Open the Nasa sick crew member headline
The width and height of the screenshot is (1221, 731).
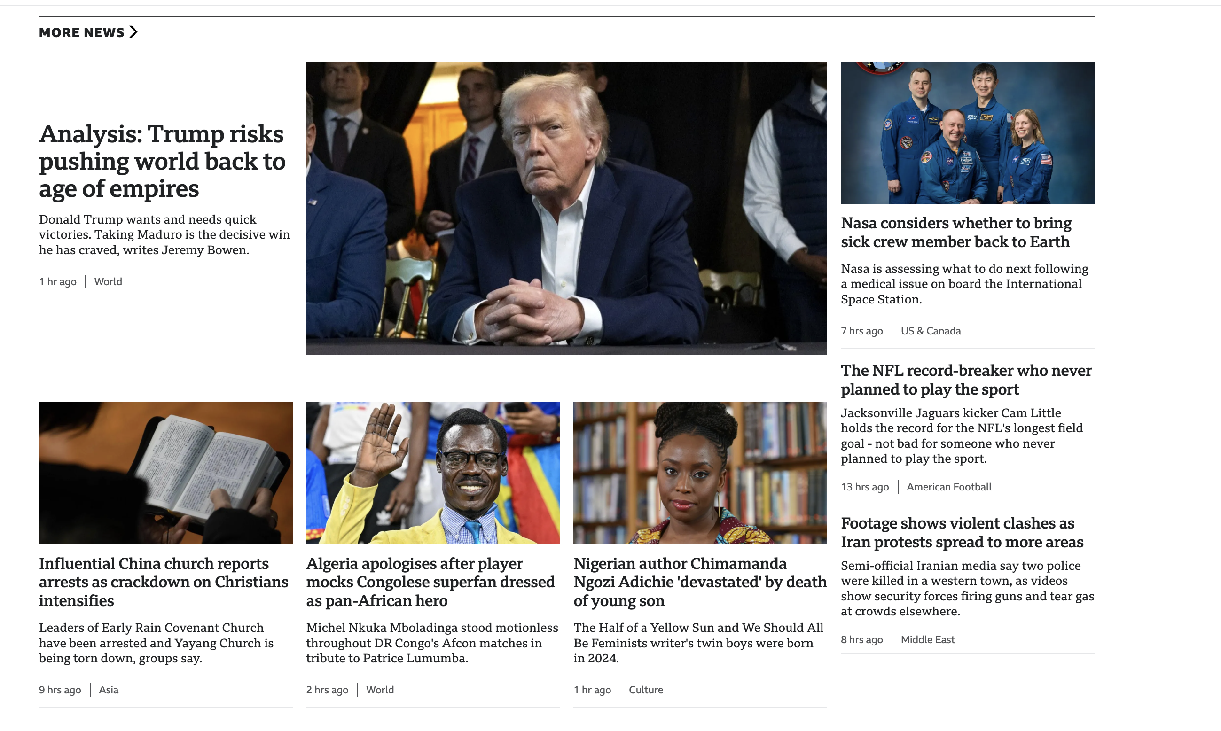955,232
